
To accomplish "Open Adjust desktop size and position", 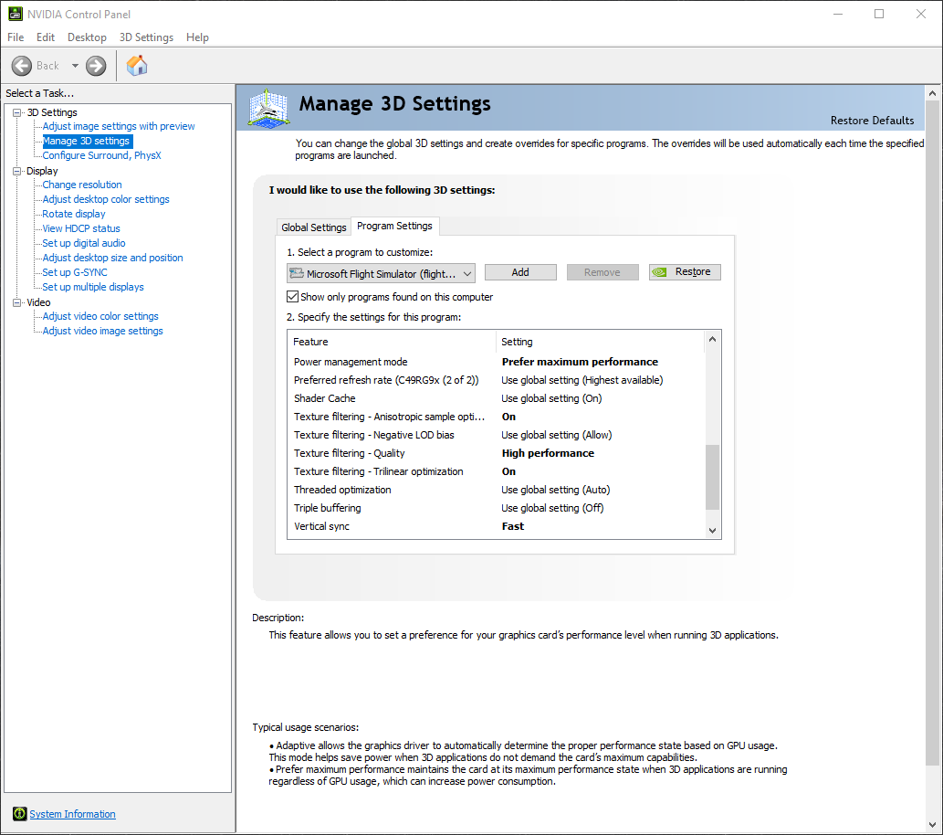I will [112, 258].
